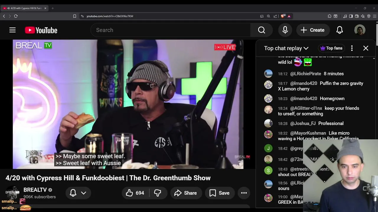Open site settings icon in address bar

pyautogui.click(x=82, y=16)
